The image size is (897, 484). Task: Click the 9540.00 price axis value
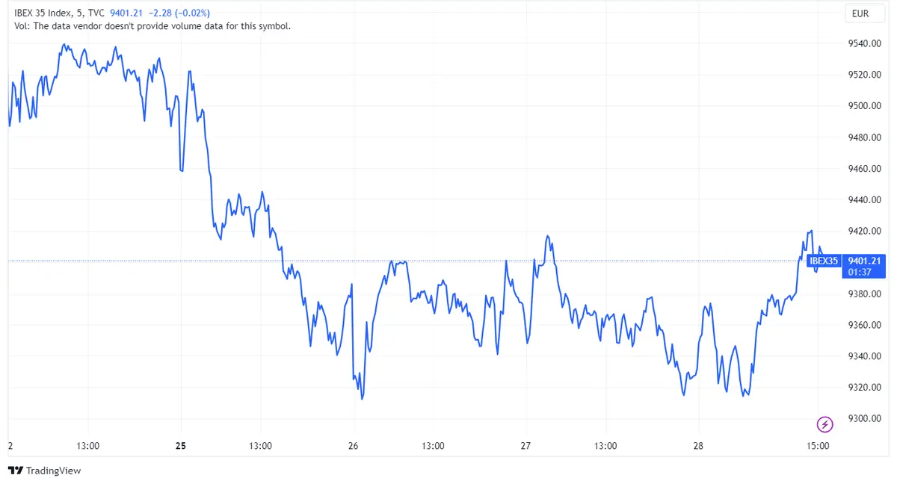[863, 43]
